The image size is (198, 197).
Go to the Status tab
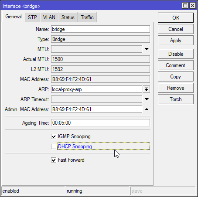(68, 17)
